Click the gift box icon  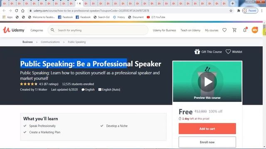pos(197,51)
